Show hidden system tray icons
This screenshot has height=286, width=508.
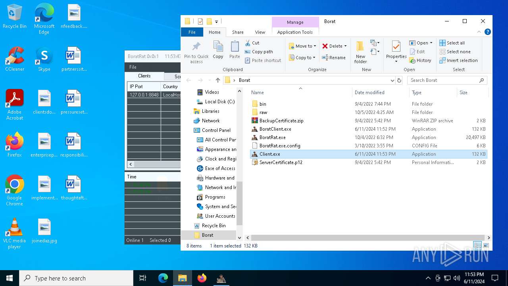(x=428, y=278)
